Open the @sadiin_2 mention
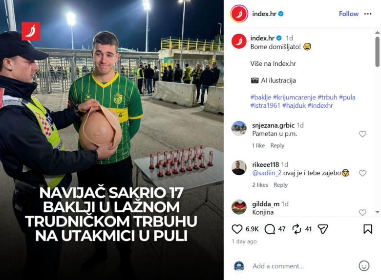381x280 pixels. (267, 173)
